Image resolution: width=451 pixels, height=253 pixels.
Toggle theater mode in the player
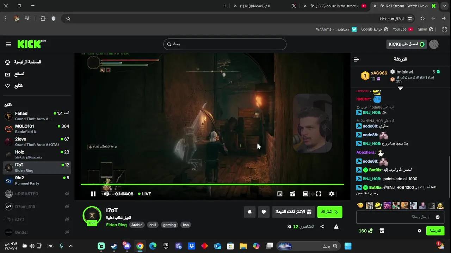point(305,194)
